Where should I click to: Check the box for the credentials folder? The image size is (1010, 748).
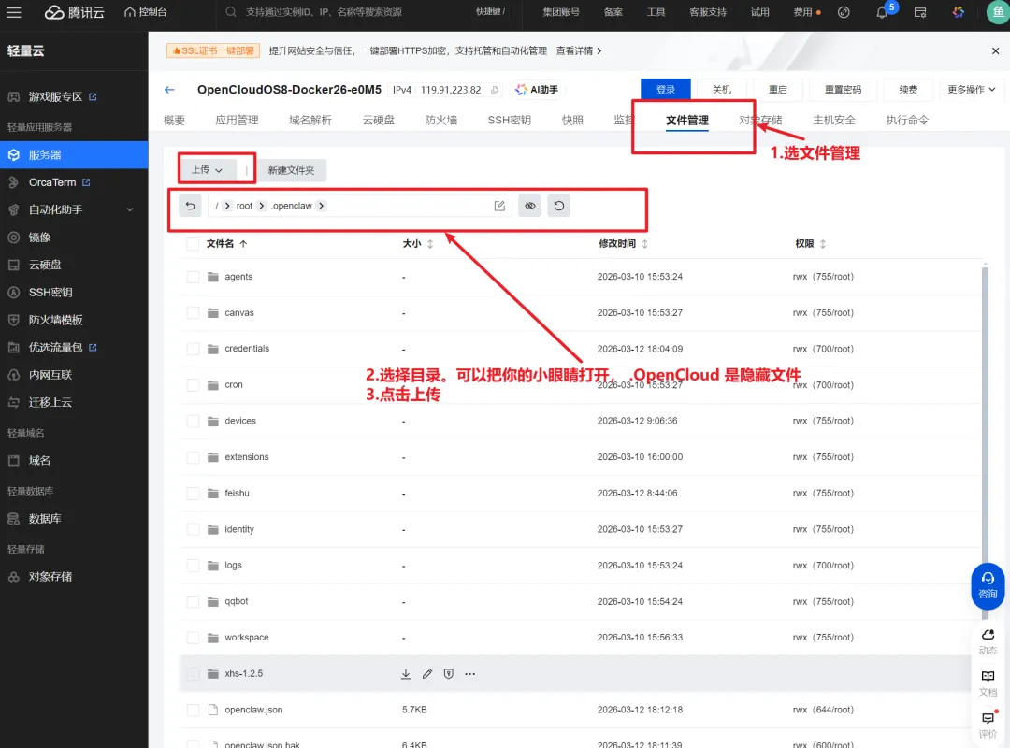[x=193, y=349]
